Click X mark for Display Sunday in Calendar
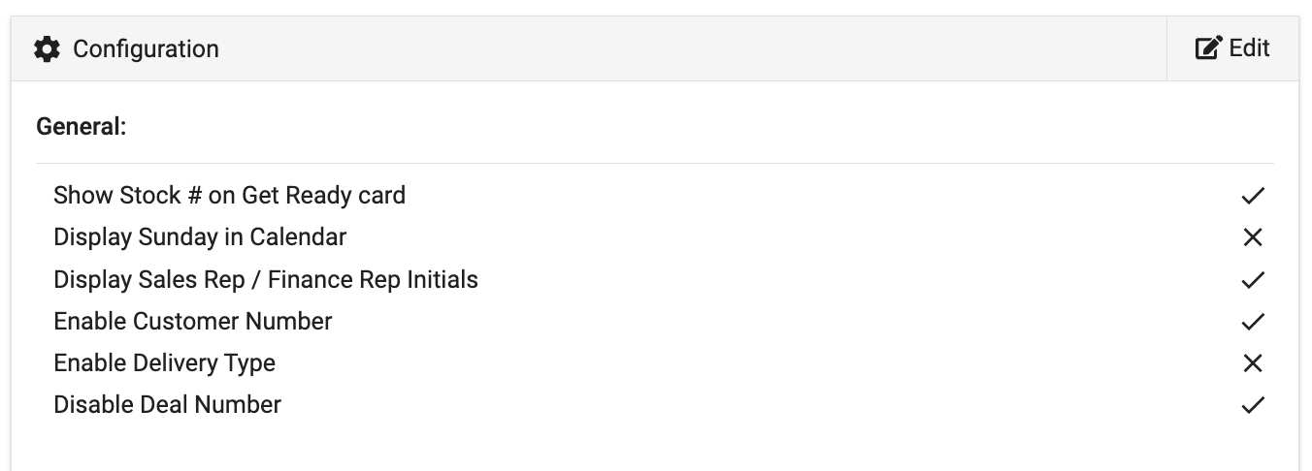Viewport: 1312px width, 471px height. [1253, 237]
